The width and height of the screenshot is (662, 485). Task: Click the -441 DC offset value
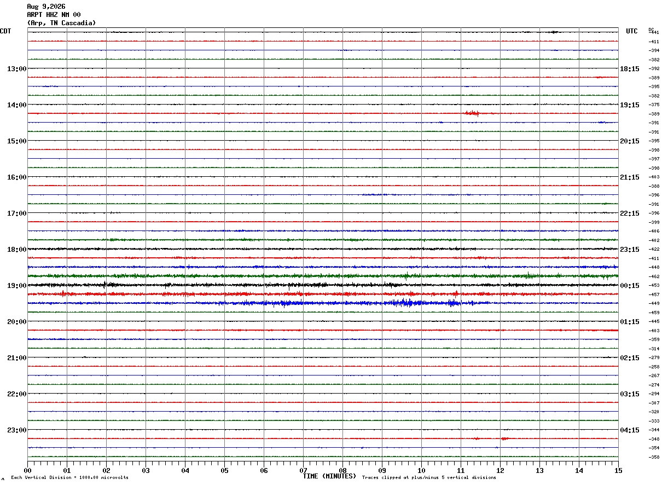pos(654,33)
